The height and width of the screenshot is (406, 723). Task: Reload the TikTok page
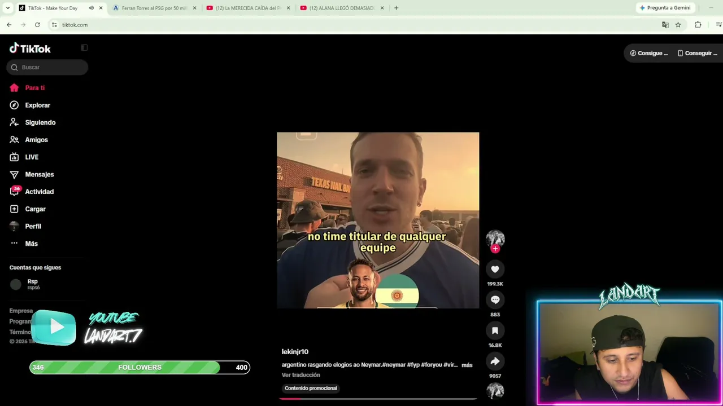pos(37,25)
